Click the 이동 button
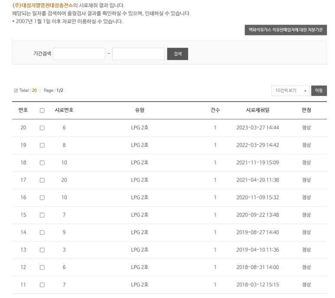This screenshot has height=298, width=335. point(319,90)
